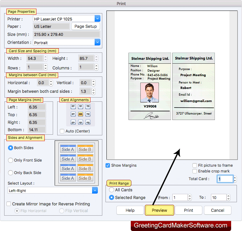Click the Top page margin field
This screenshot has width=242, height=231.
(x=37, y=115)
